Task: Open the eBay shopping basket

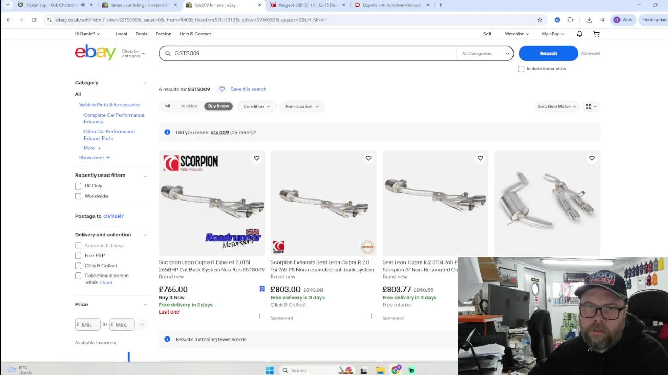Action: coord(597,34)
